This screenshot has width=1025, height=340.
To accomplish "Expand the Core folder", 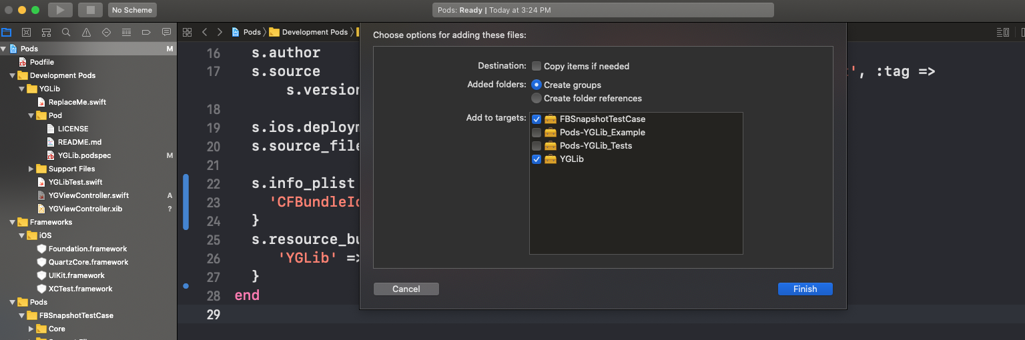I will [x=31, y=329].
